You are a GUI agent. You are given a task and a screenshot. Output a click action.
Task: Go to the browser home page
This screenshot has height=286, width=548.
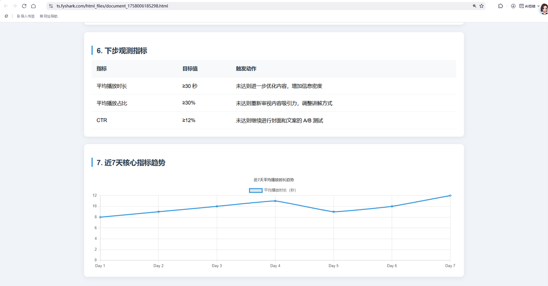point(33,6)
